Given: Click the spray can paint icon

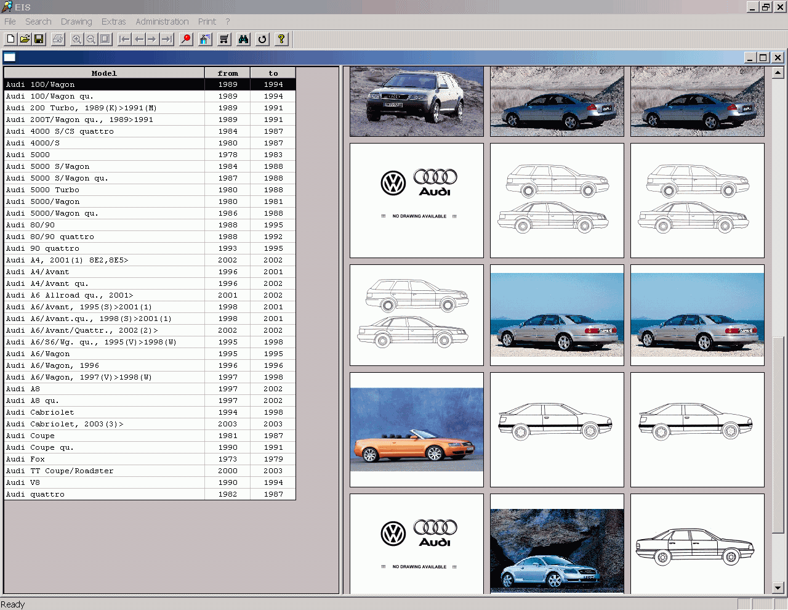Looking at the screenshot, I should (205, 39).
